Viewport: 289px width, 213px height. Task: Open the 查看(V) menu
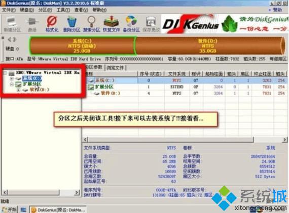[81, 10]
